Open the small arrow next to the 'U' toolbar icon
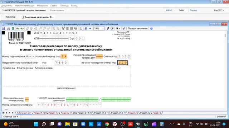The width and height of the screenshot is (229, 128). pyautogui.click(x=120, y=28)
